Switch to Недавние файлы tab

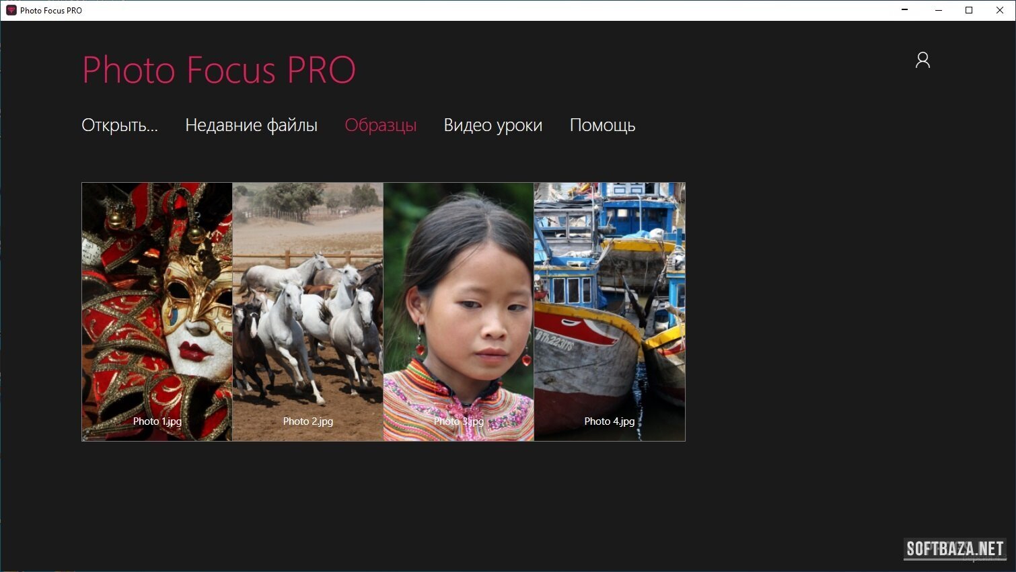tap(251, 126)
